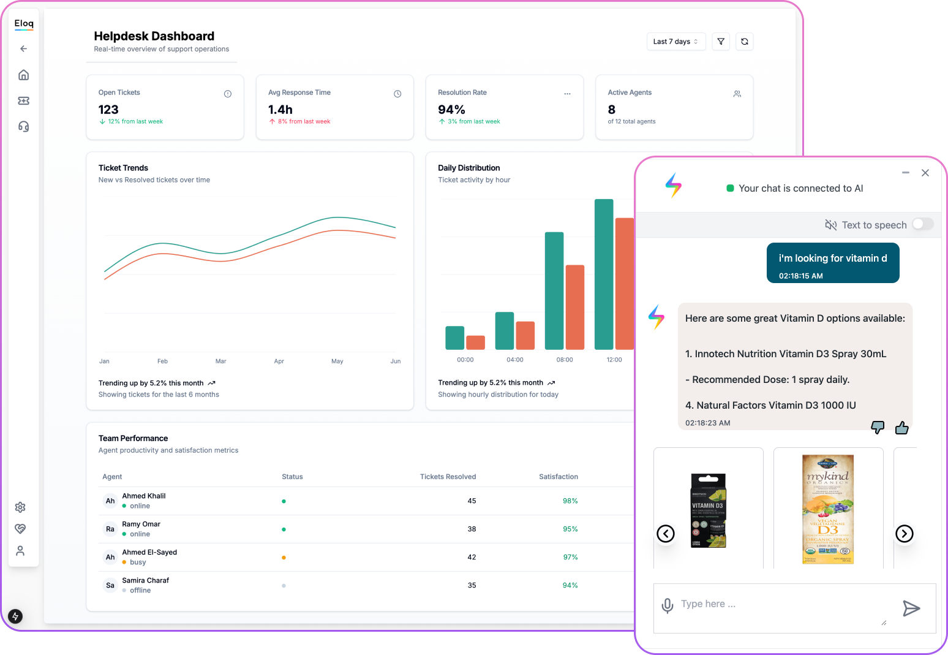Click the 42 tickets resolved value

(x=472, y=557)
